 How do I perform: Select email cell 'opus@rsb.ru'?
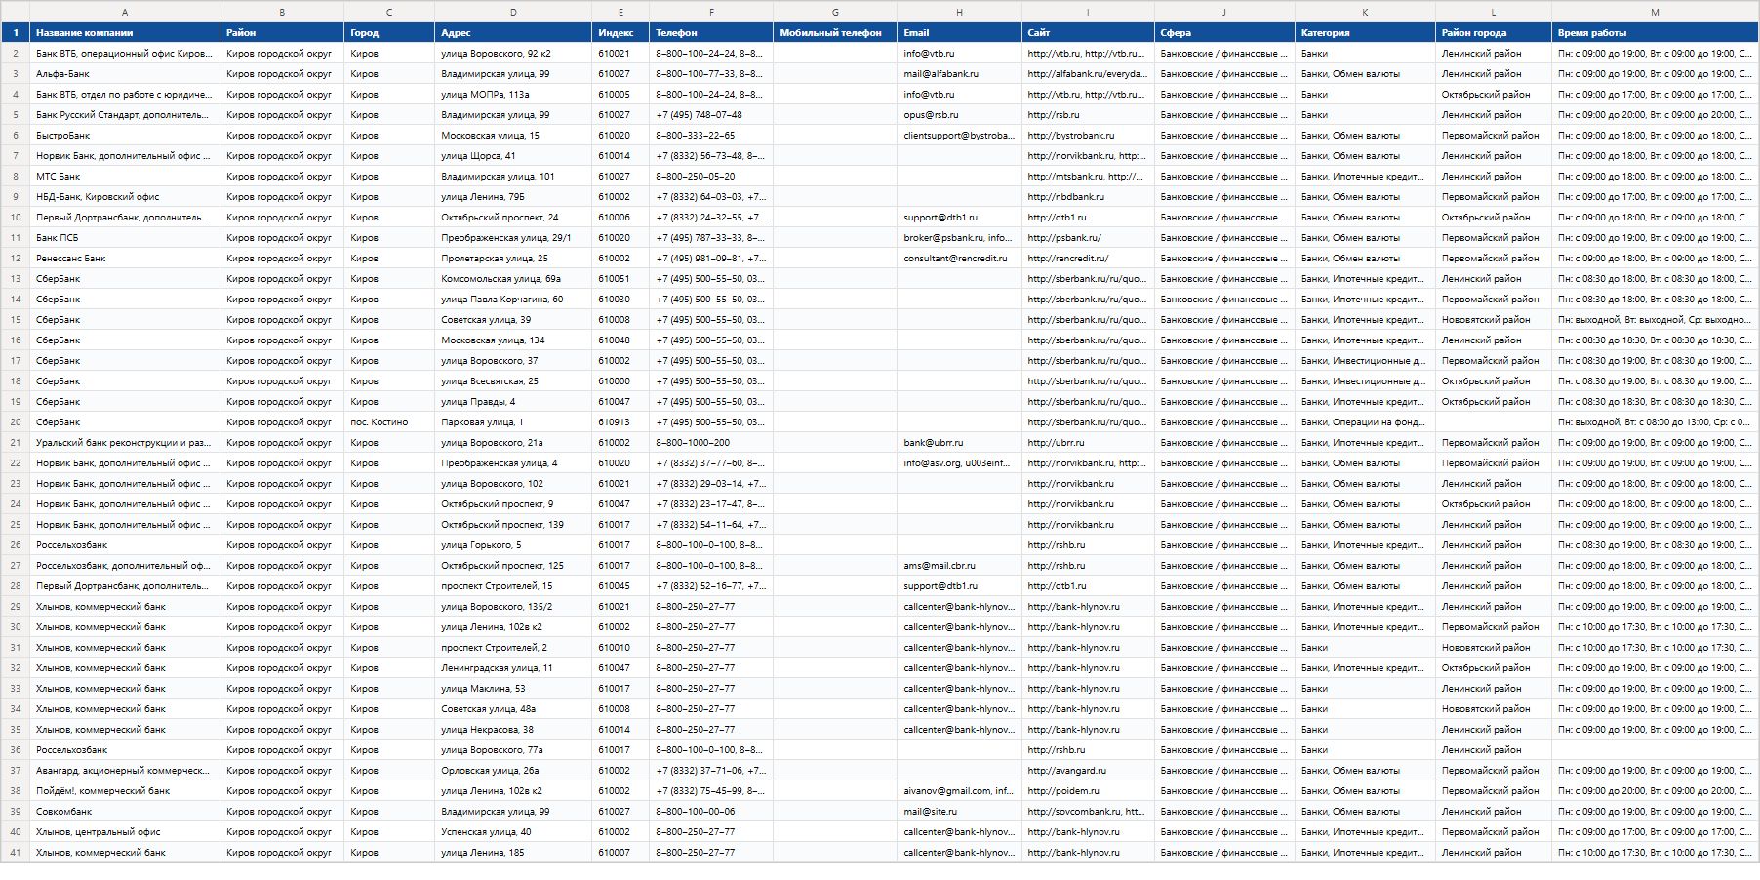coord(959,115)
